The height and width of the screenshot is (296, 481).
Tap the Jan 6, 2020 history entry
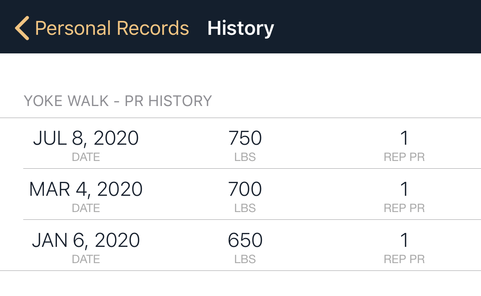[240, 246]
